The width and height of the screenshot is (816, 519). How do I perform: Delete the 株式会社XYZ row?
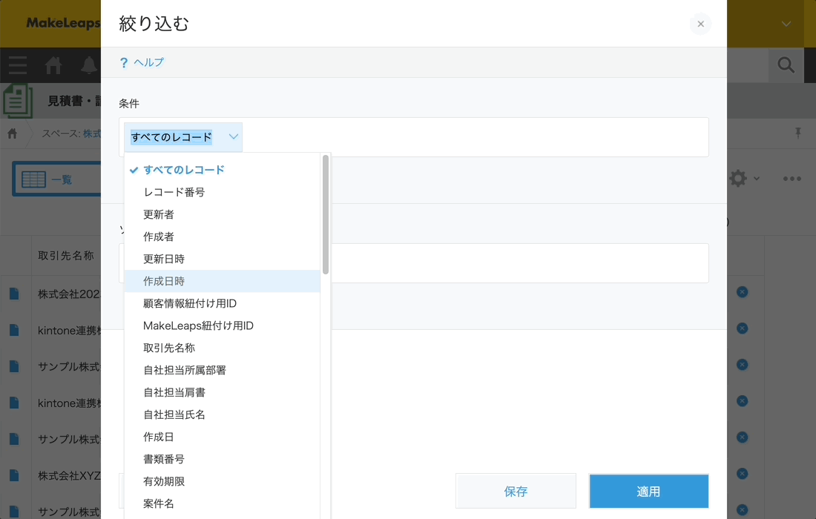(x=742, y=474)
